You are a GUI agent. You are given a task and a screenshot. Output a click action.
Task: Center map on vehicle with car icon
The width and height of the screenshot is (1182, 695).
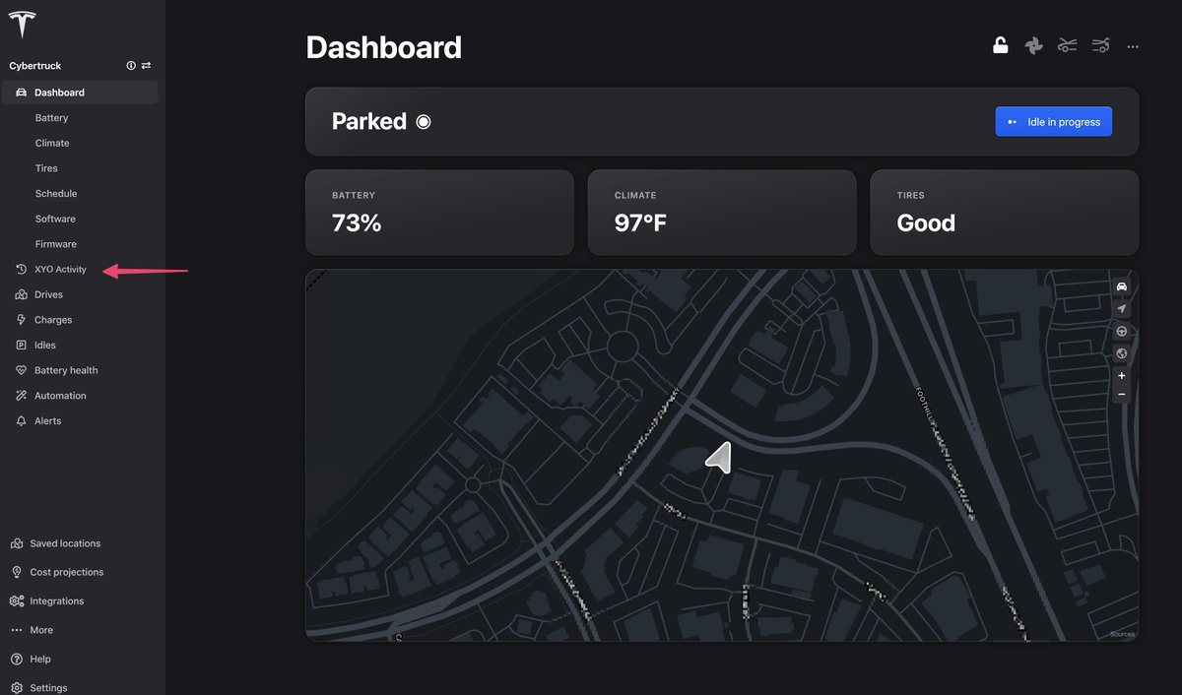click(x=1121, y=286)
